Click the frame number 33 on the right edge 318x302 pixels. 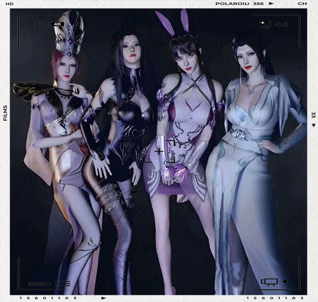click(313, 115)
